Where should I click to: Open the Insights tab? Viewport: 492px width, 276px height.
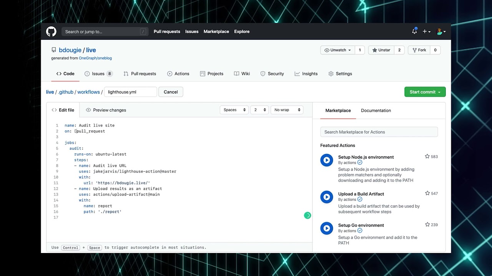pyautogui.click(x=306, y=74)
